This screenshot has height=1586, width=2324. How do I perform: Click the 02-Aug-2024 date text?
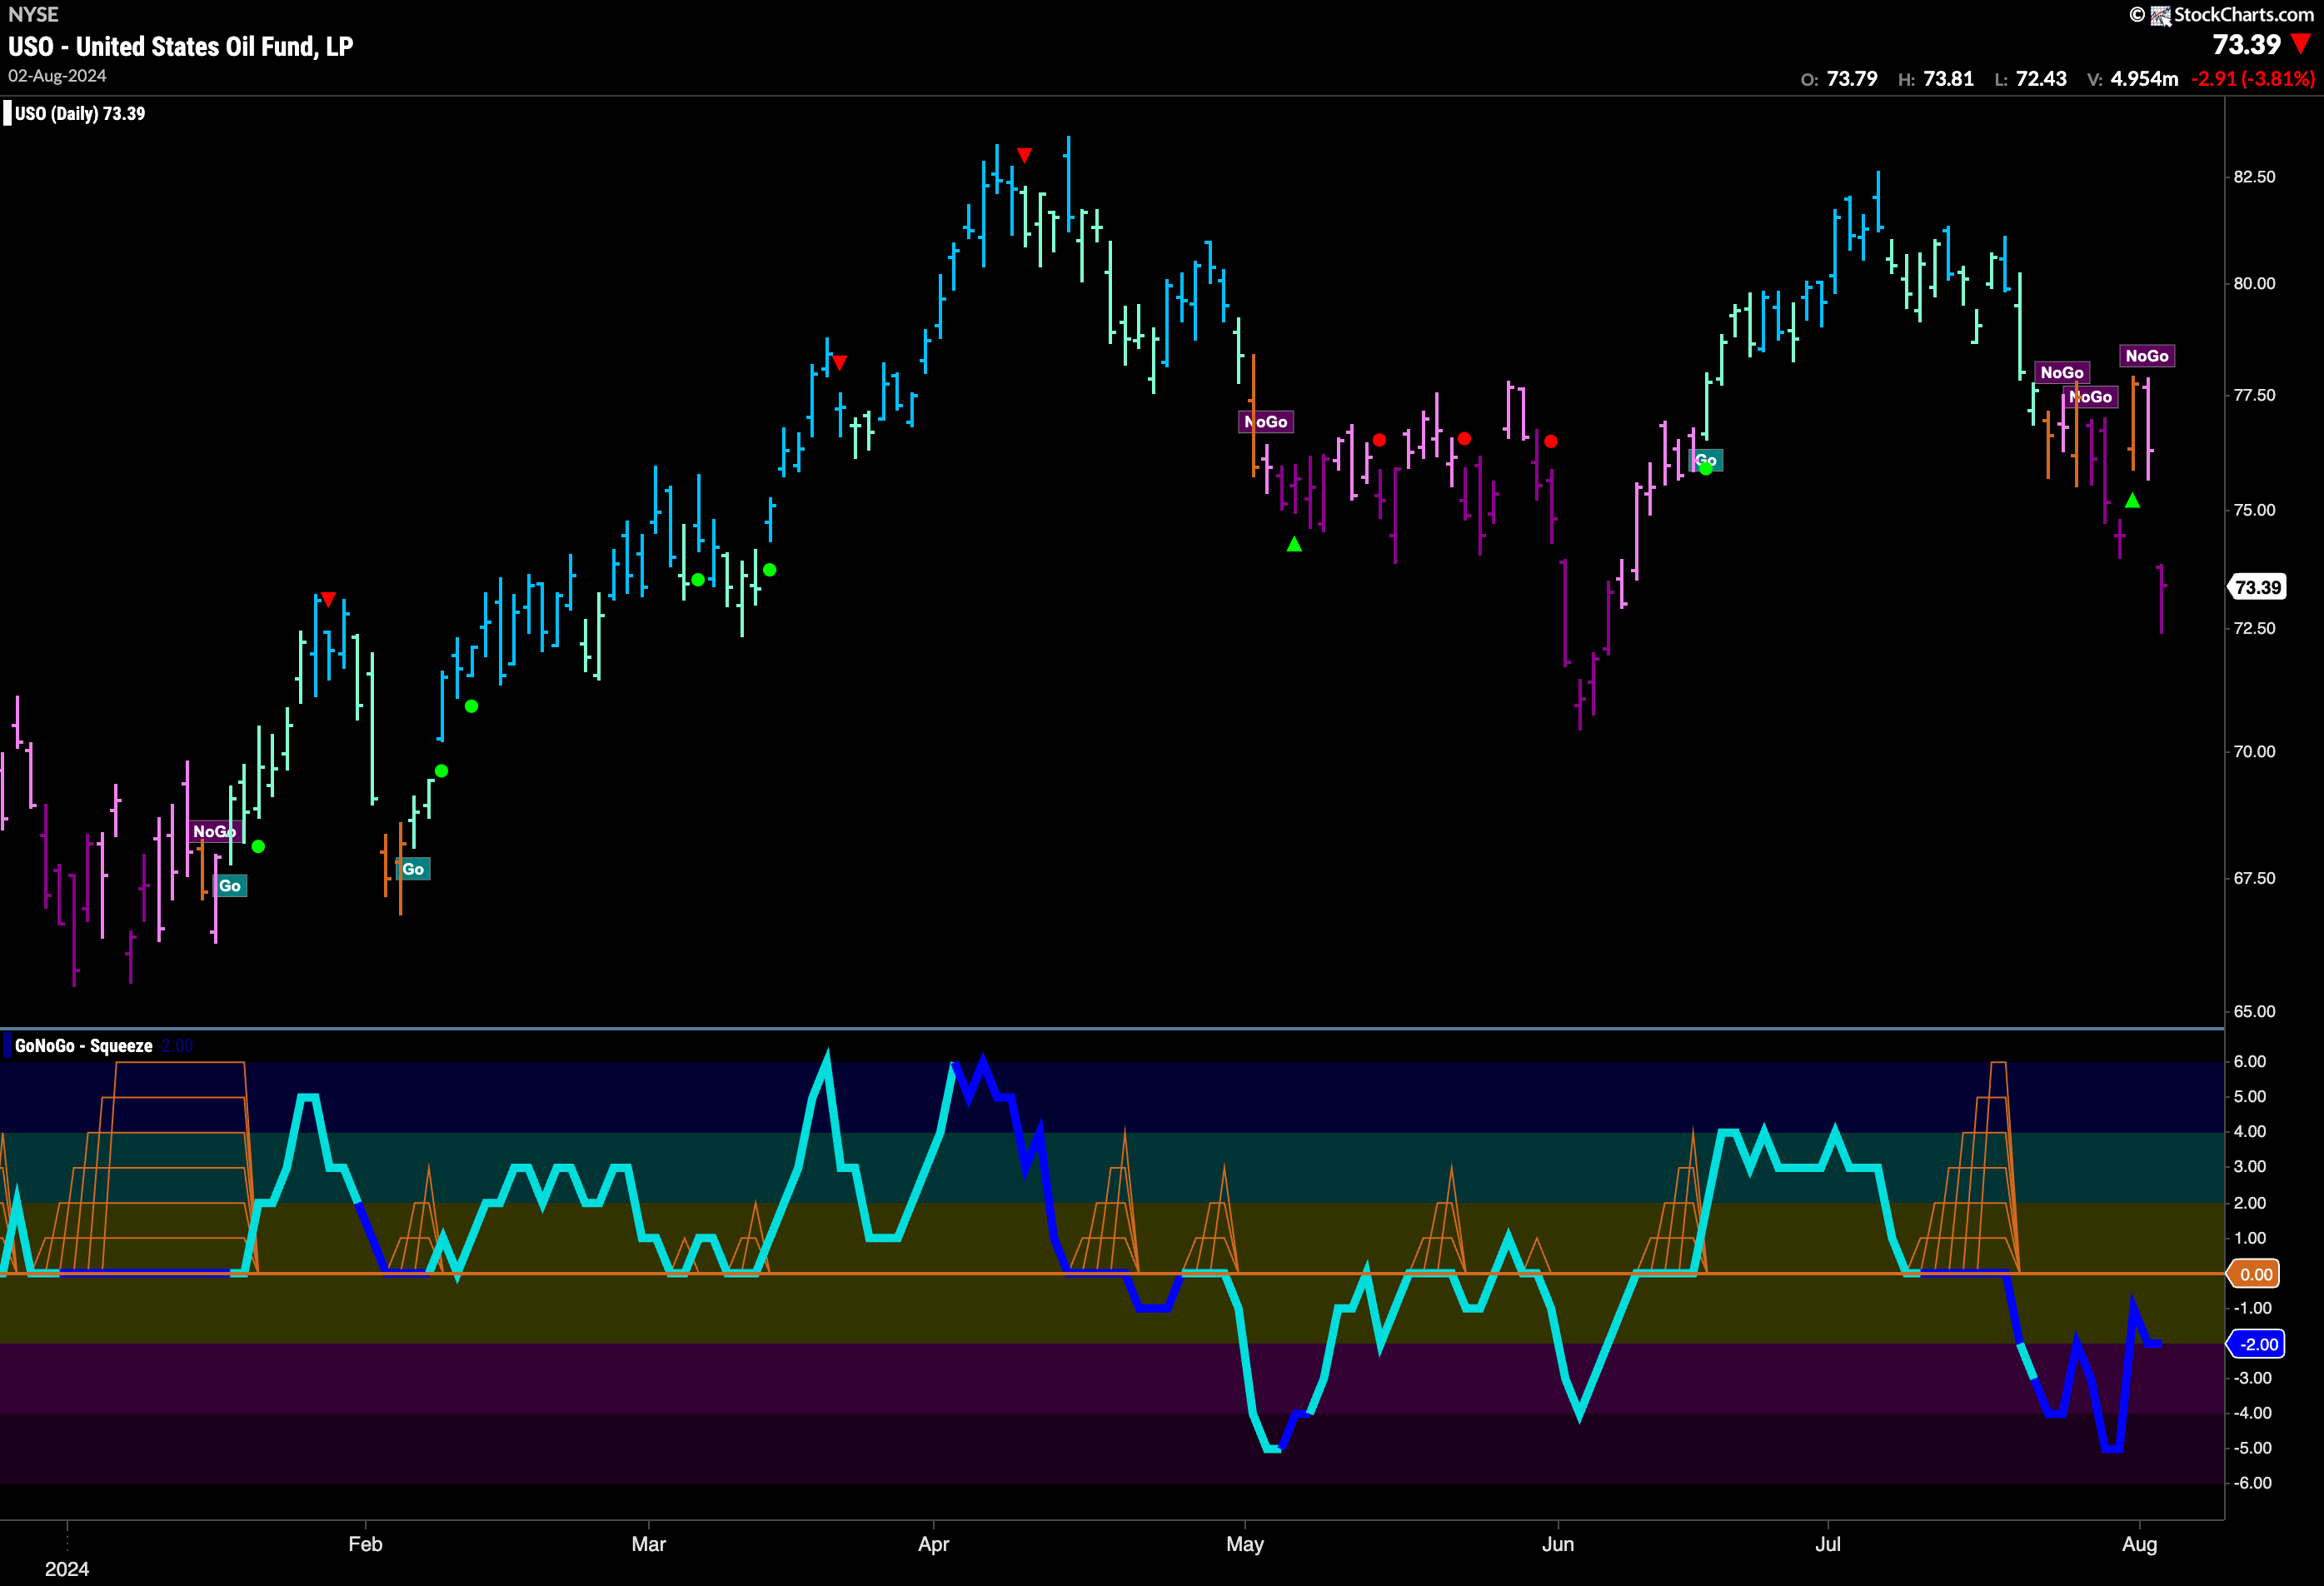tap(57, 76)
